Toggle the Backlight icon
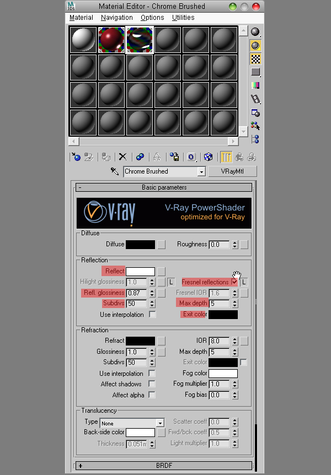Screen dimensions: 331x475 255,45
